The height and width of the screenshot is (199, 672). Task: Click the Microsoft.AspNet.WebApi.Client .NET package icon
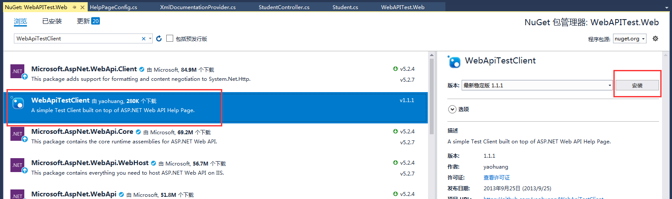click(x=18, y=72)
